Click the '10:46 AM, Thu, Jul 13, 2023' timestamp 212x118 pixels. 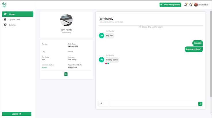pyautogui.click(x=151, y=27)
